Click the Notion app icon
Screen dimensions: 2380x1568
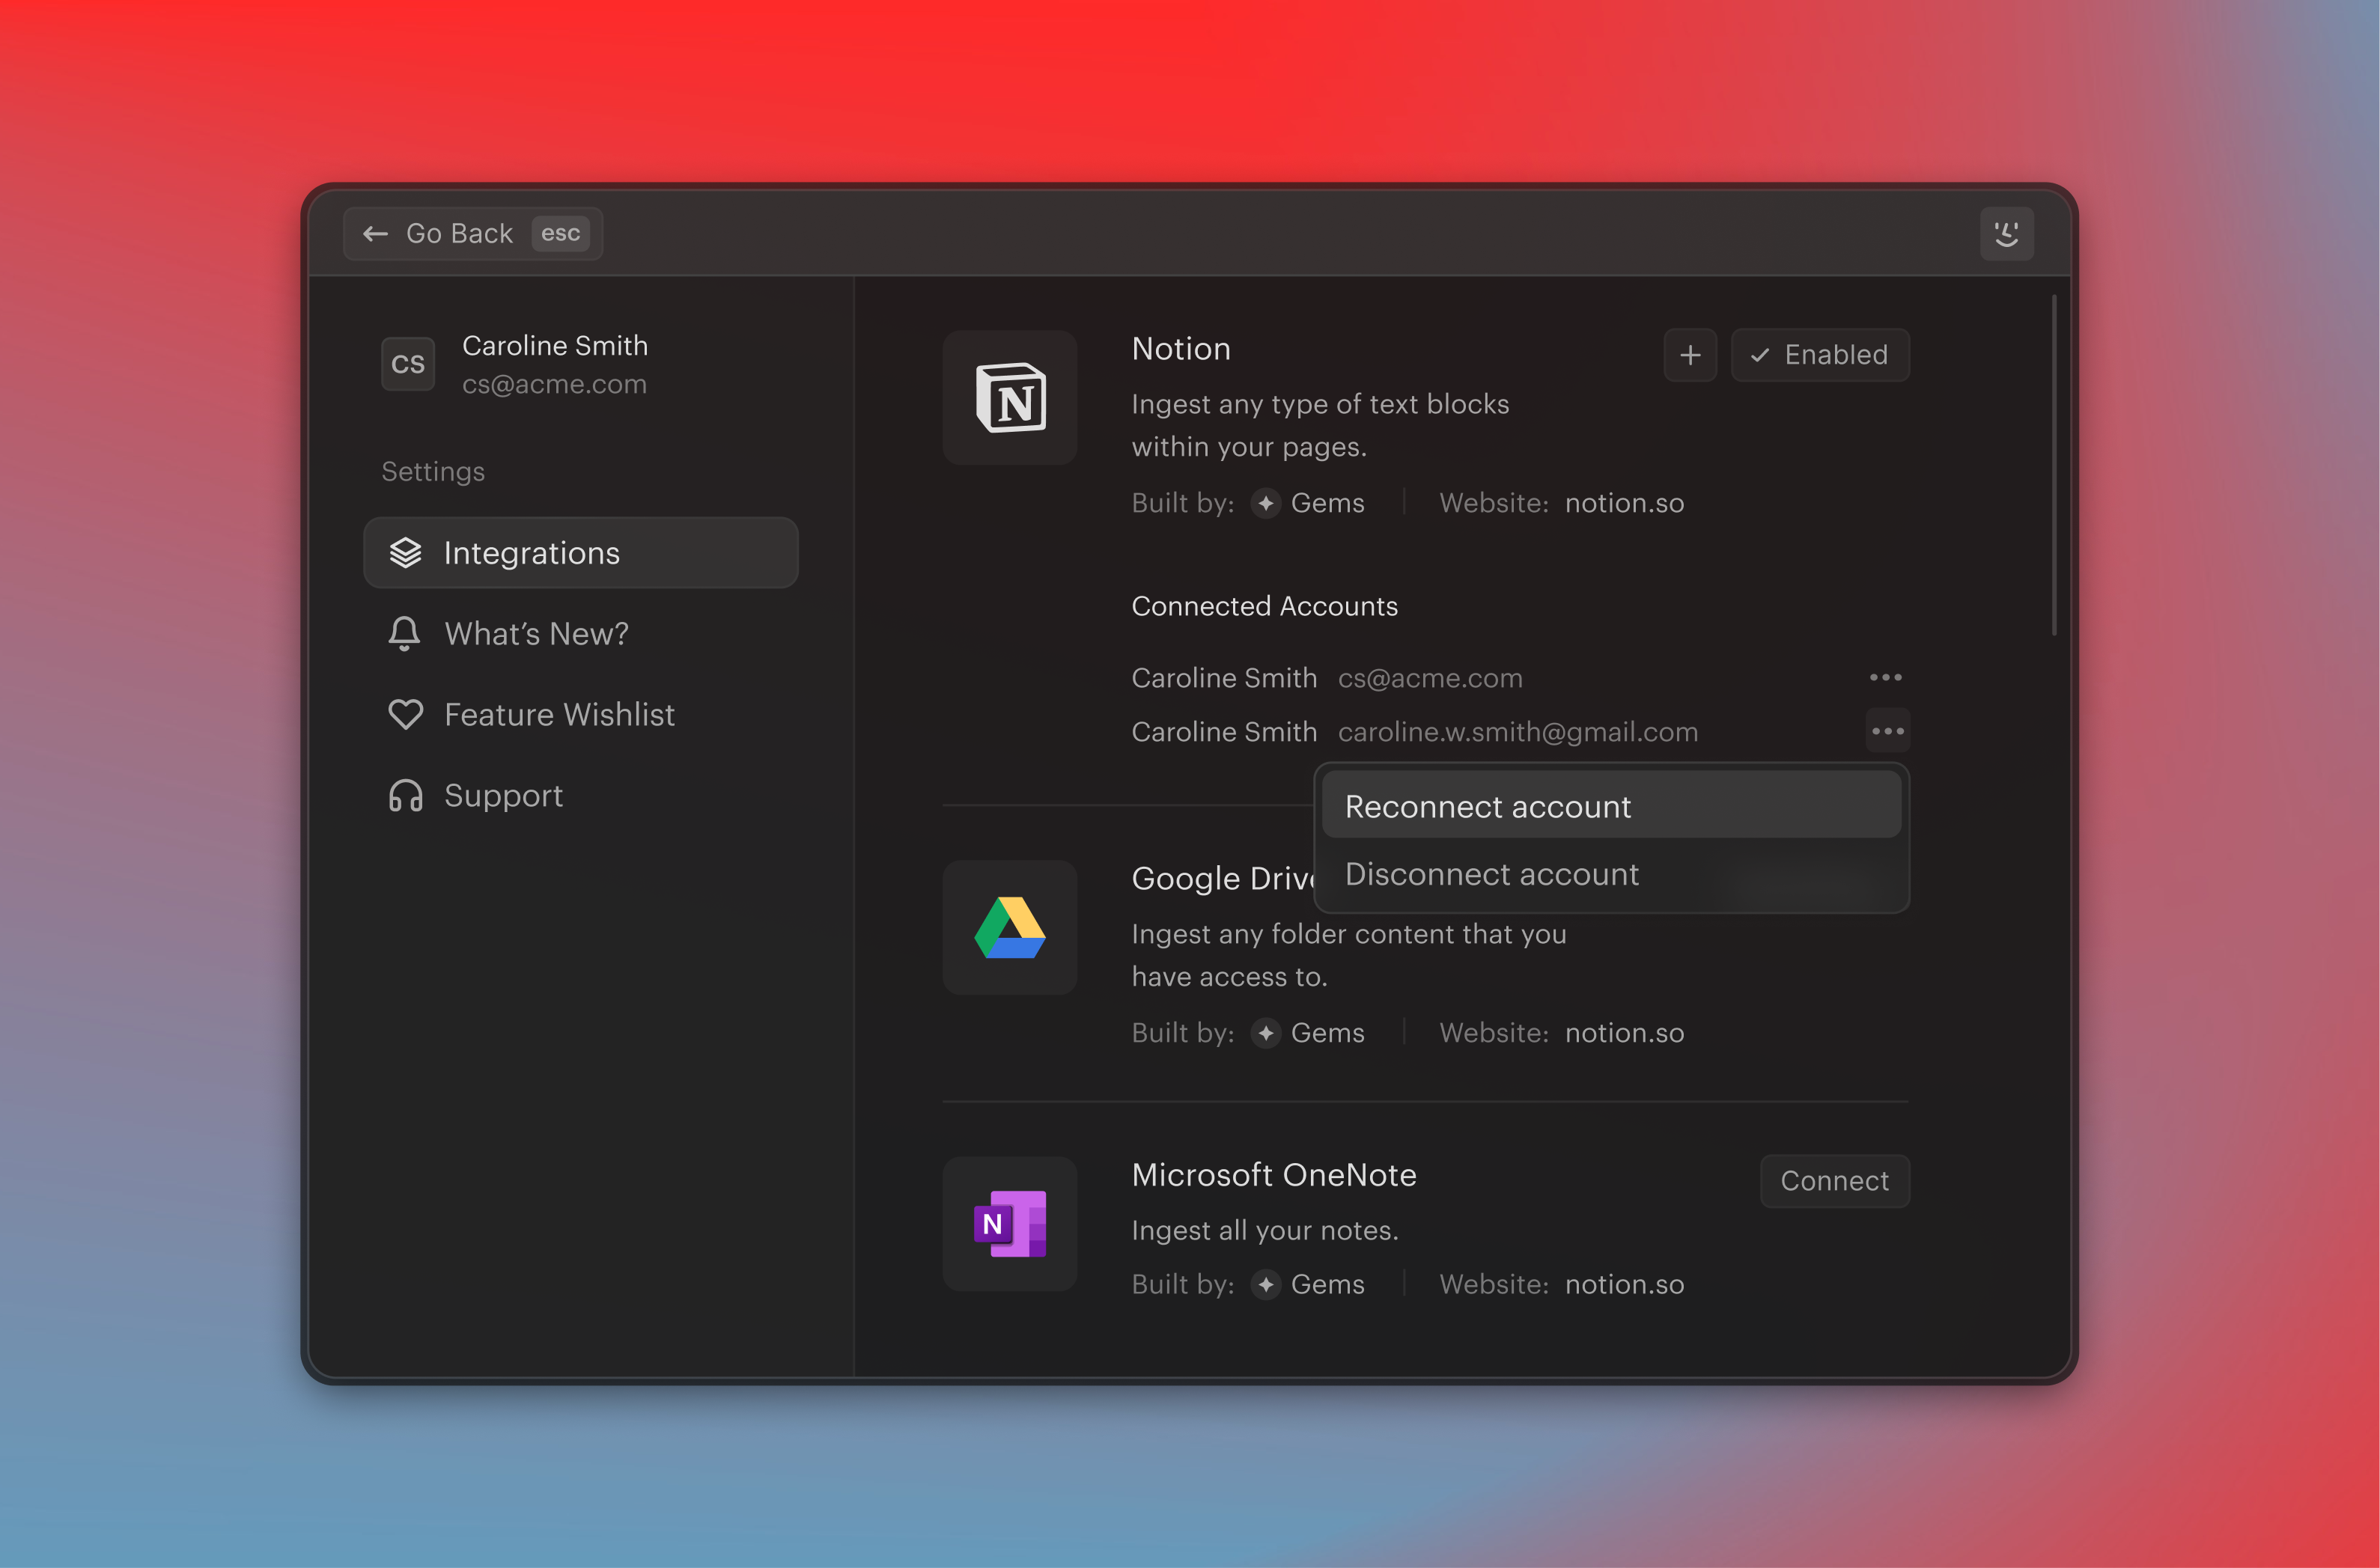tap(1010, 398)
